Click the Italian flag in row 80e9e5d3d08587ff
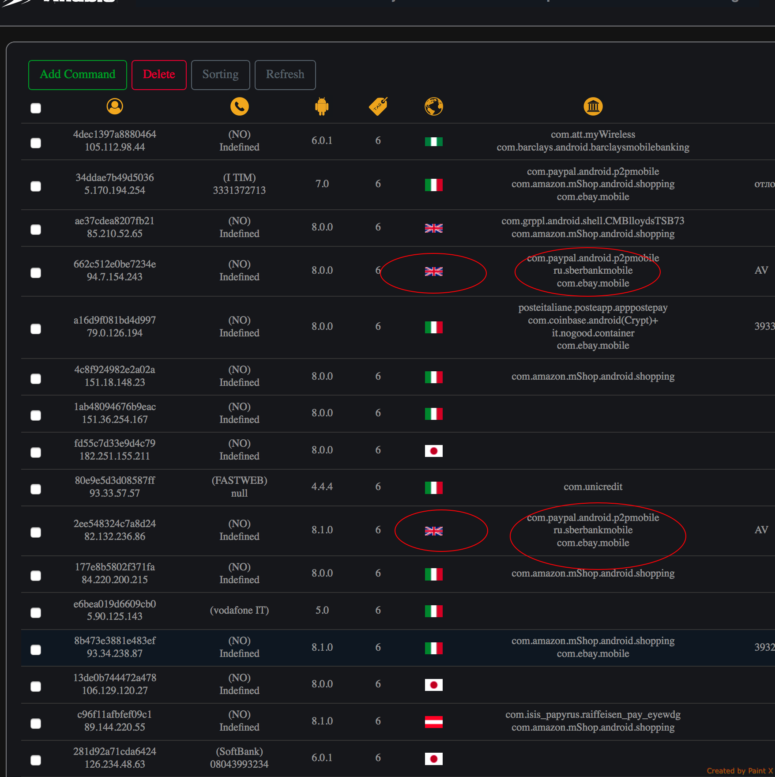The height and width of the screenshot is (777, 775). (434, 487)
